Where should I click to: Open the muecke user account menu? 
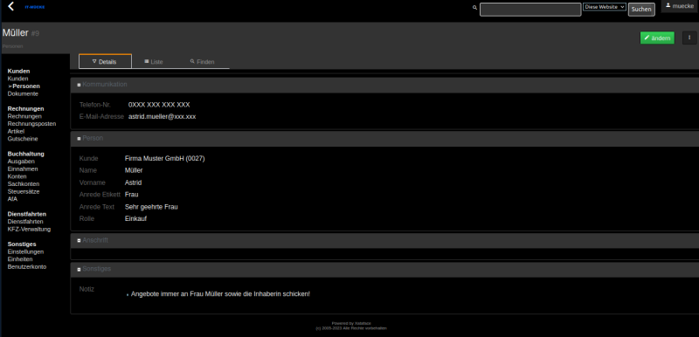click(x=680, y=6)
